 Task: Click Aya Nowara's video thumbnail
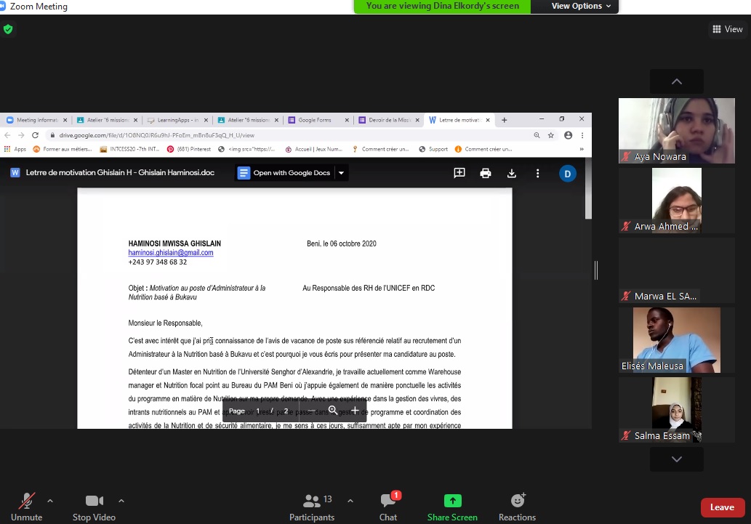[676, 131]
